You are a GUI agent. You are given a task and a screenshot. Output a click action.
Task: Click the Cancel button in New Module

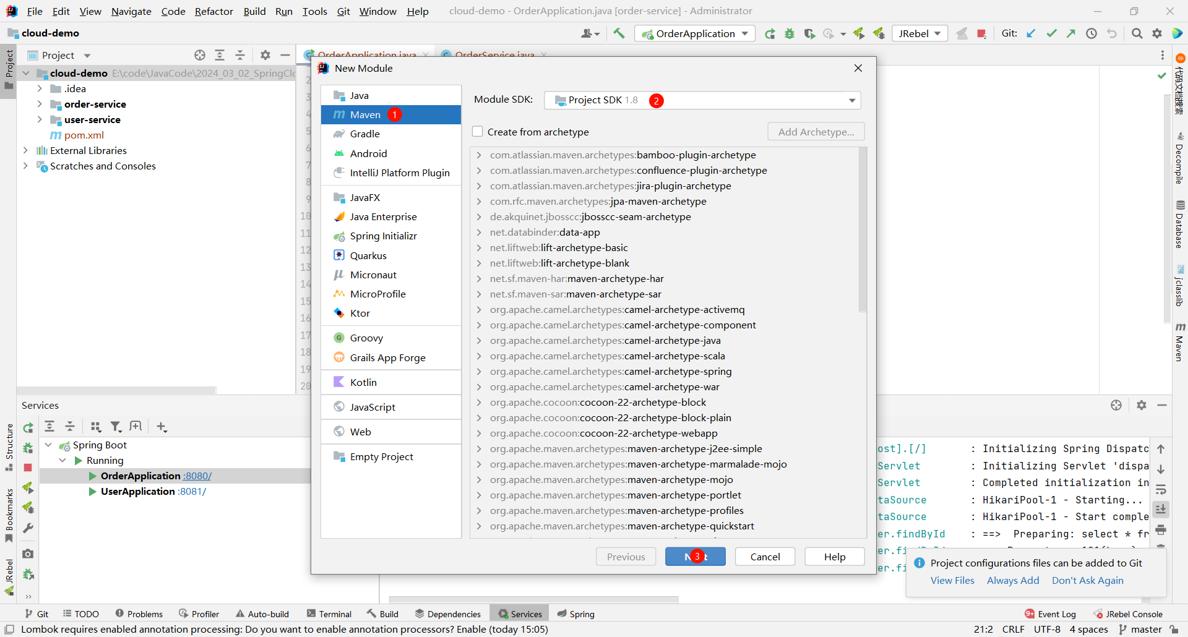[765, 557]
